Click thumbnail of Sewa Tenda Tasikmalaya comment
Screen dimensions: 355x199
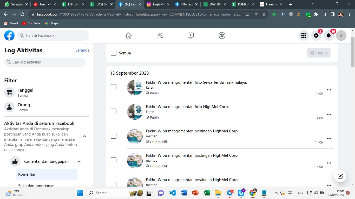(x=135, y=88)
